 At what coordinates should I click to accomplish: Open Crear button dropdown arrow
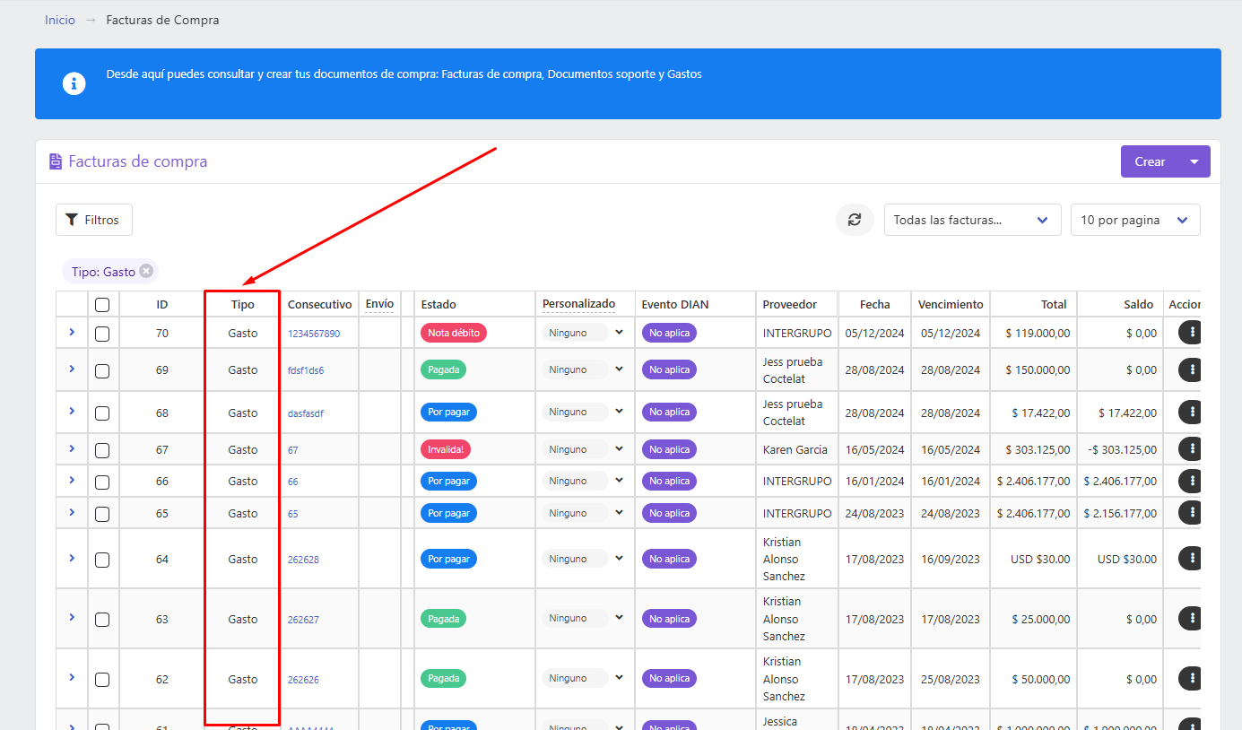tap(1194, 161)
